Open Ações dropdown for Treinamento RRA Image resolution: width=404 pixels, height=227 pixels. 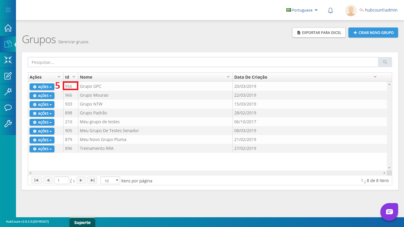point(42,149)
